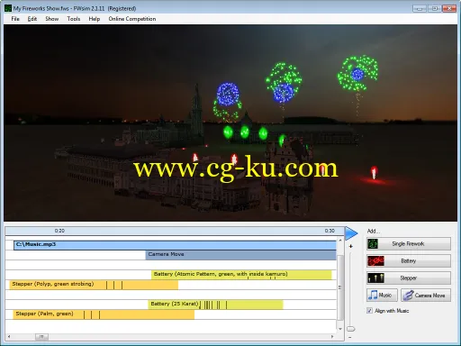Click the blue firework burst in preview
The image size is (461, 346).
click(x=228, y=94)
